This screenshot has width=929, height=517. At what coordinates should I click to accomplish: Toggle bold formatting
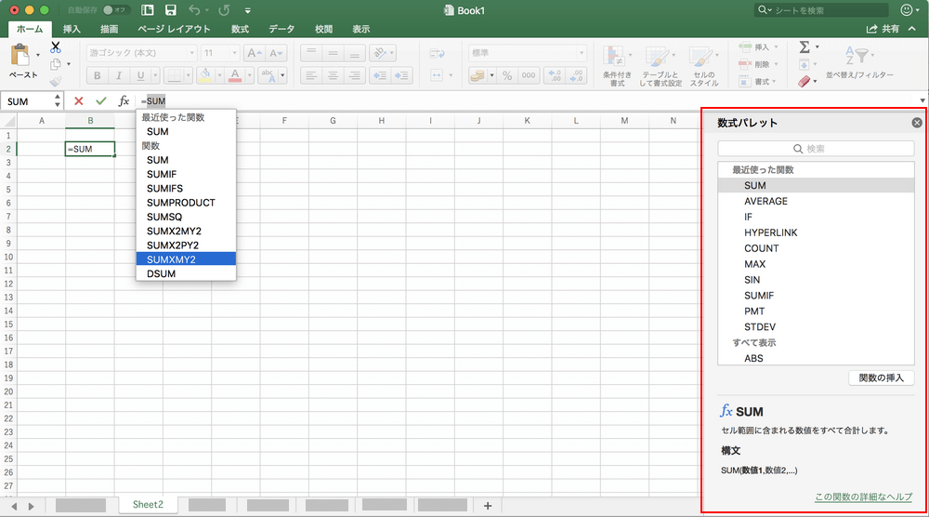click(98, 75)
